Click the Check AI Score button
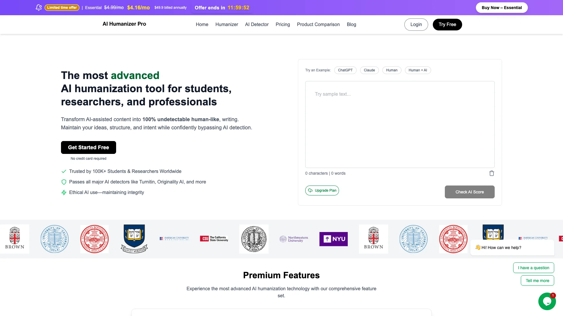Image resolution: width=563 pixels, height=316 pixels. tap(469, 192)
